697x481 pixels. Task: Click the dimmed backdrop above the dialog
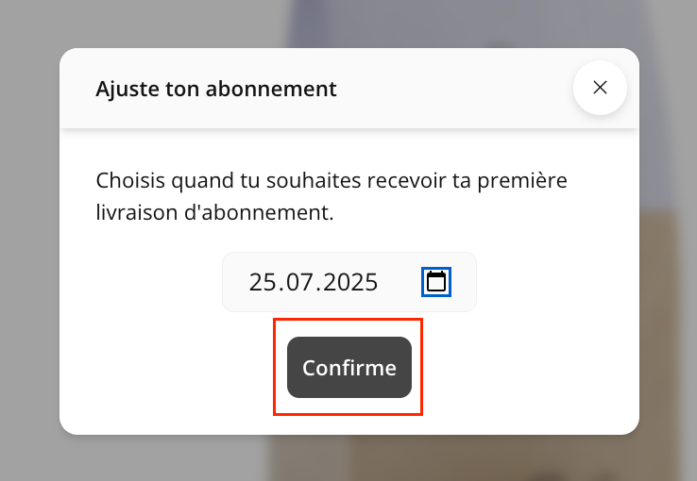click(348, 23)
